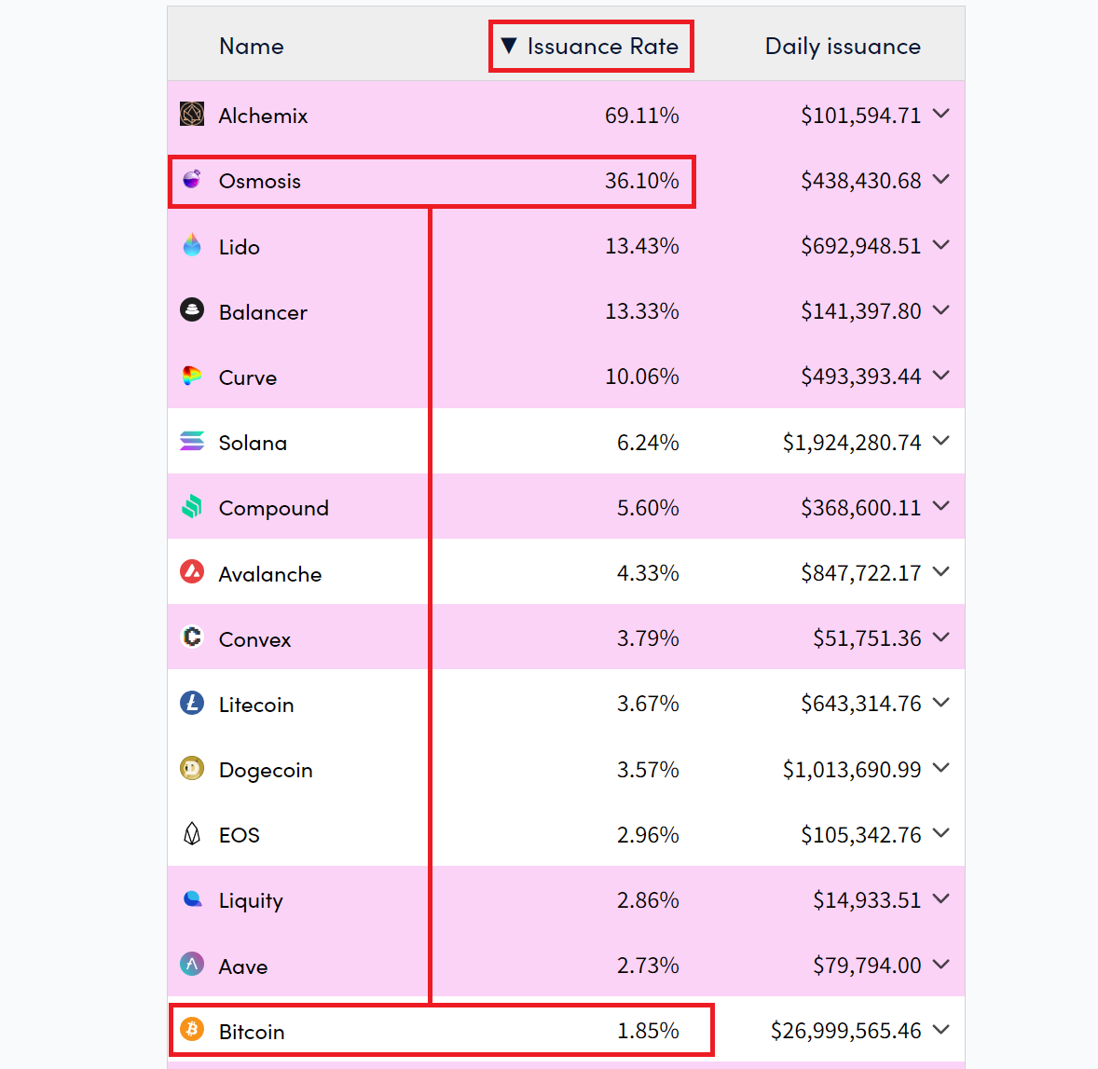Expand the Dogecoin daily issuance row
This screenshot has width=1098, height=1069.
[942, 768]
